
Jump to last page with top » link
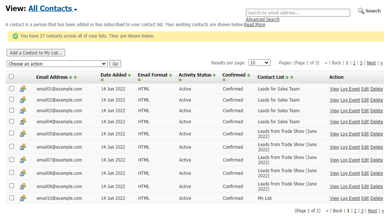pos(381,63)
